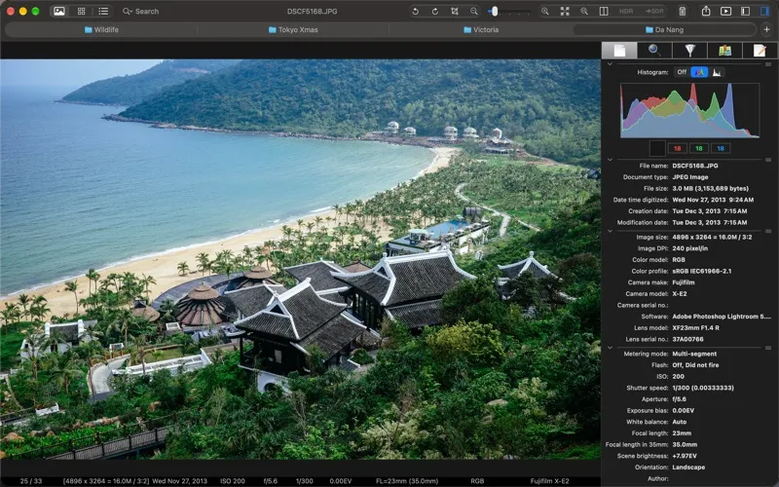Click Camera make value Fujifilm
779x487 pixels.
point(684,282)
